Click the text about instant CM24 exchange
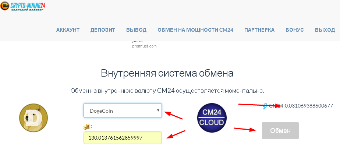 [167, 91]
